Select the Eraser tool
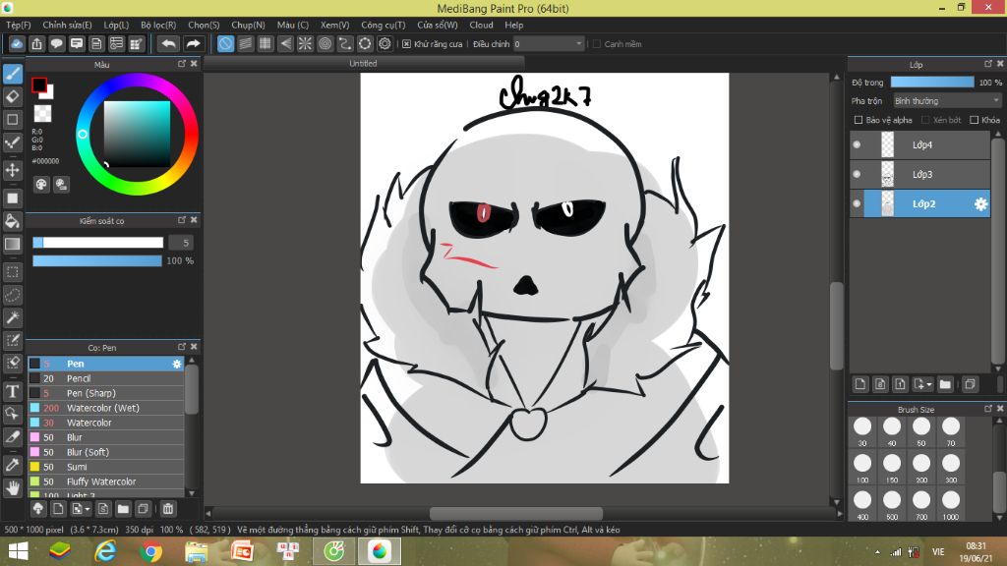This screenshot has height=566, width=1007. 13,97
